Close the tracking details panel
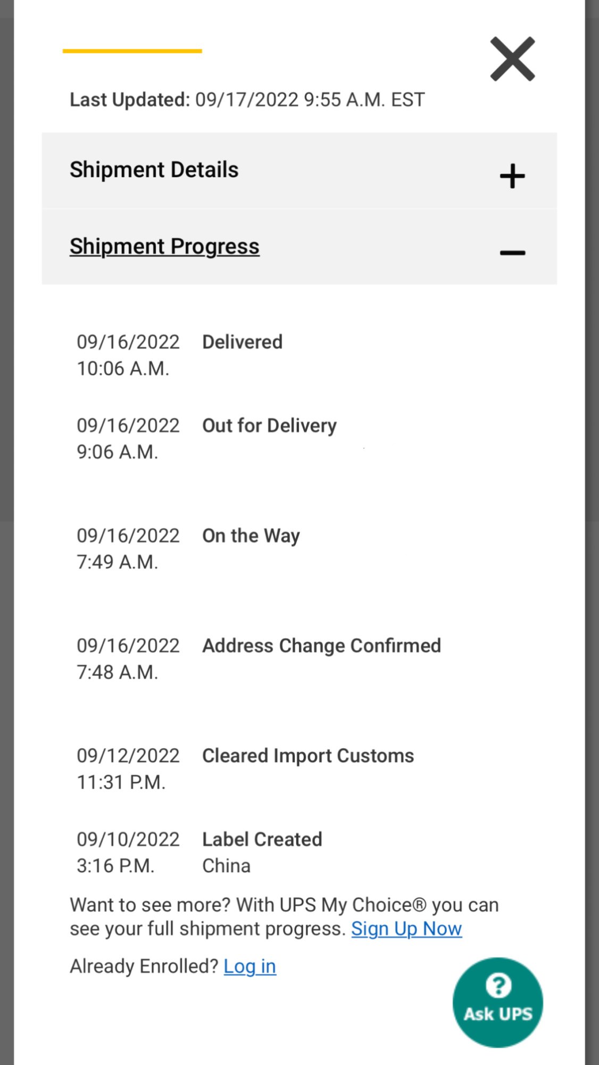The image size is (599, 1065). pos(512,59)
